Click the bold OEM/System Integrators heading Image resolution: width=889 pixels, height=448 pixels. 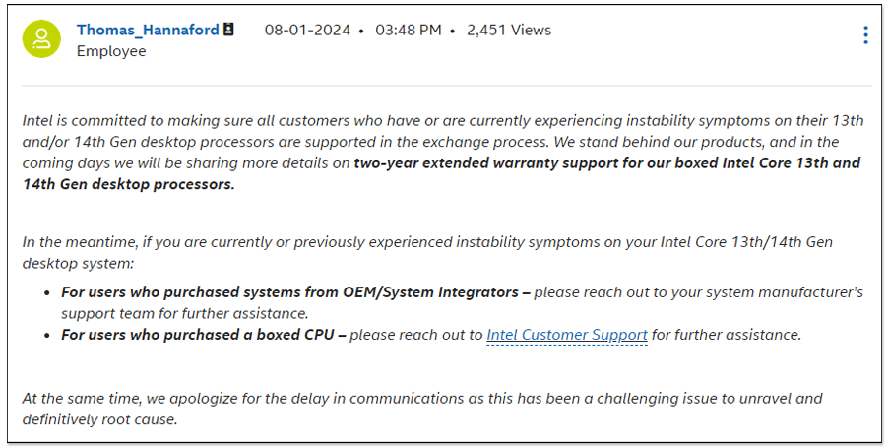(x=296, y=292)
